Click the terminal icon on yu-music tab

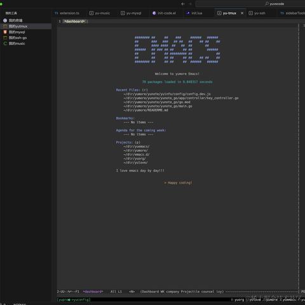click(91, 13)
